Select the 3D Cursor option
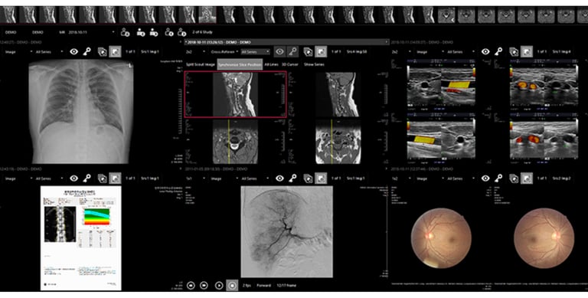 [x=290, y=64]
